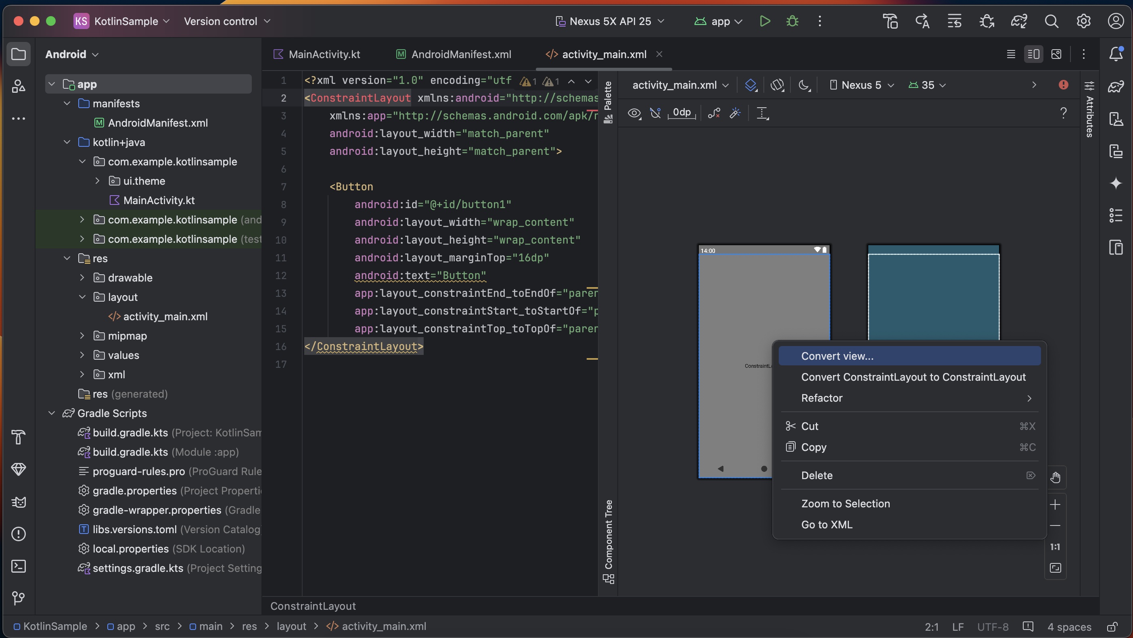Toggle the View Options eye icon
This screenshot has width=1133, height=638.
[634, 113]
